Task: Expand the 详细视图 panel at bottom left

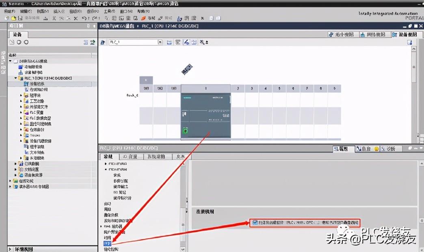Action: (x=10, y=249)
